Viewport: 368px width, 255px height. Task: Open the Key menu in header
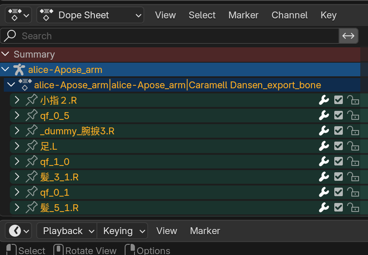[x=328, y=15]
